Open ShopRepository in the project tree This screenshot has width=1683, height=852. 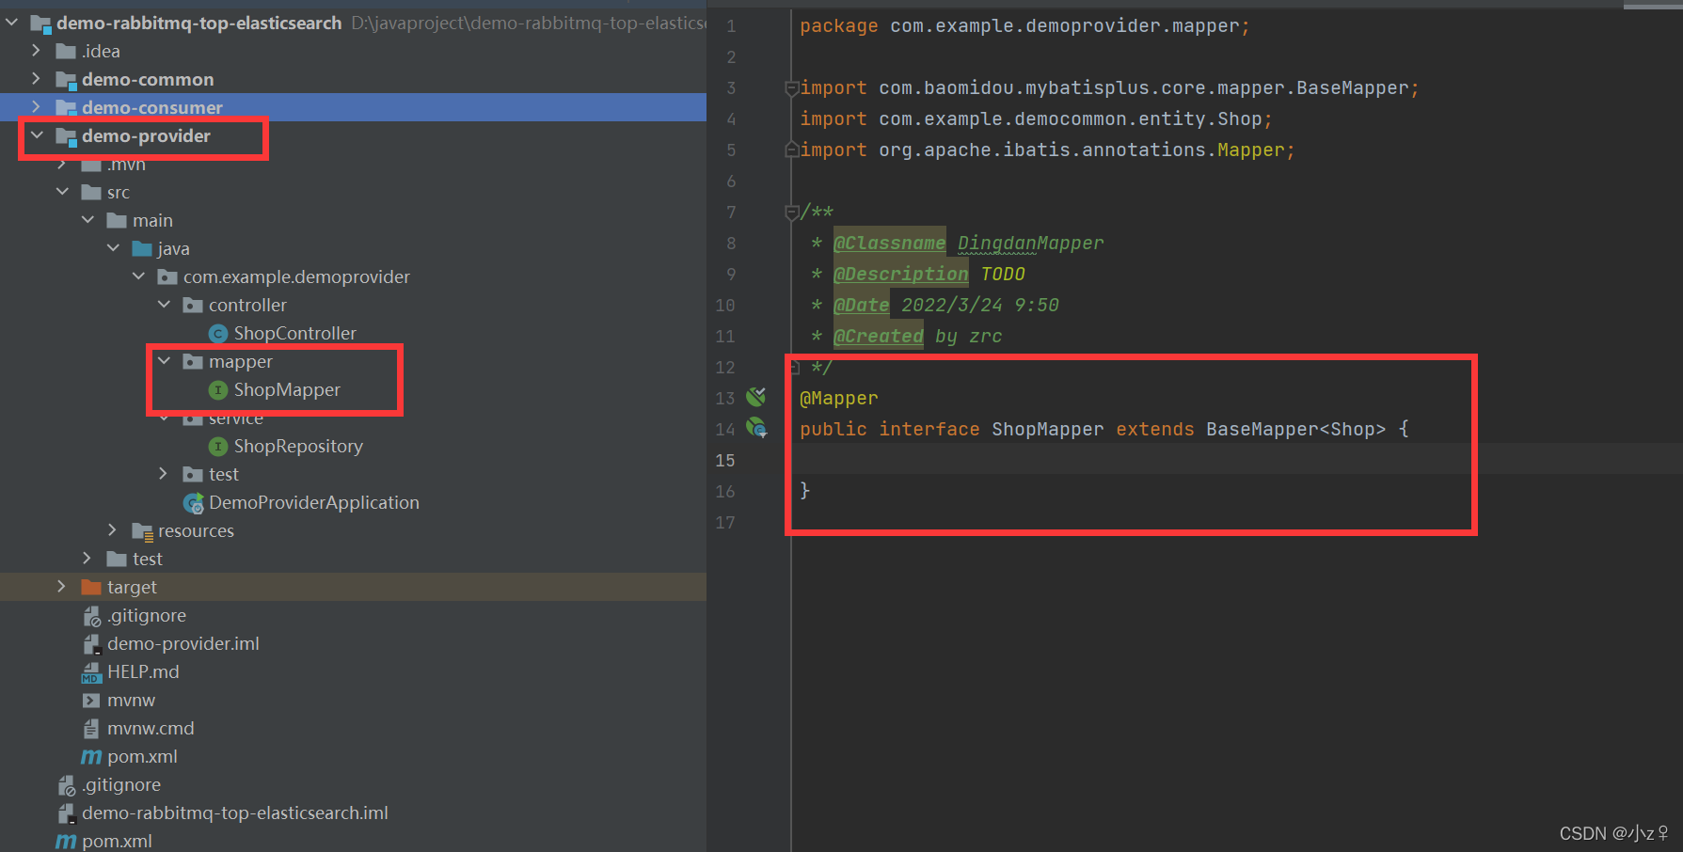tap(298, 446)
